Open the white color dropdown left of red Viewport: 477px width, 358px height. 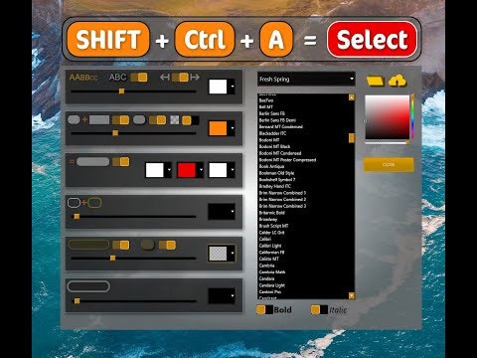[x=158, y=170]
